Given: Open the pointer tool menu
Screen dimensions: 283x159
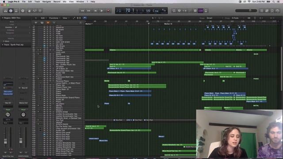Looking at the screenshot, I should point(153,18).
